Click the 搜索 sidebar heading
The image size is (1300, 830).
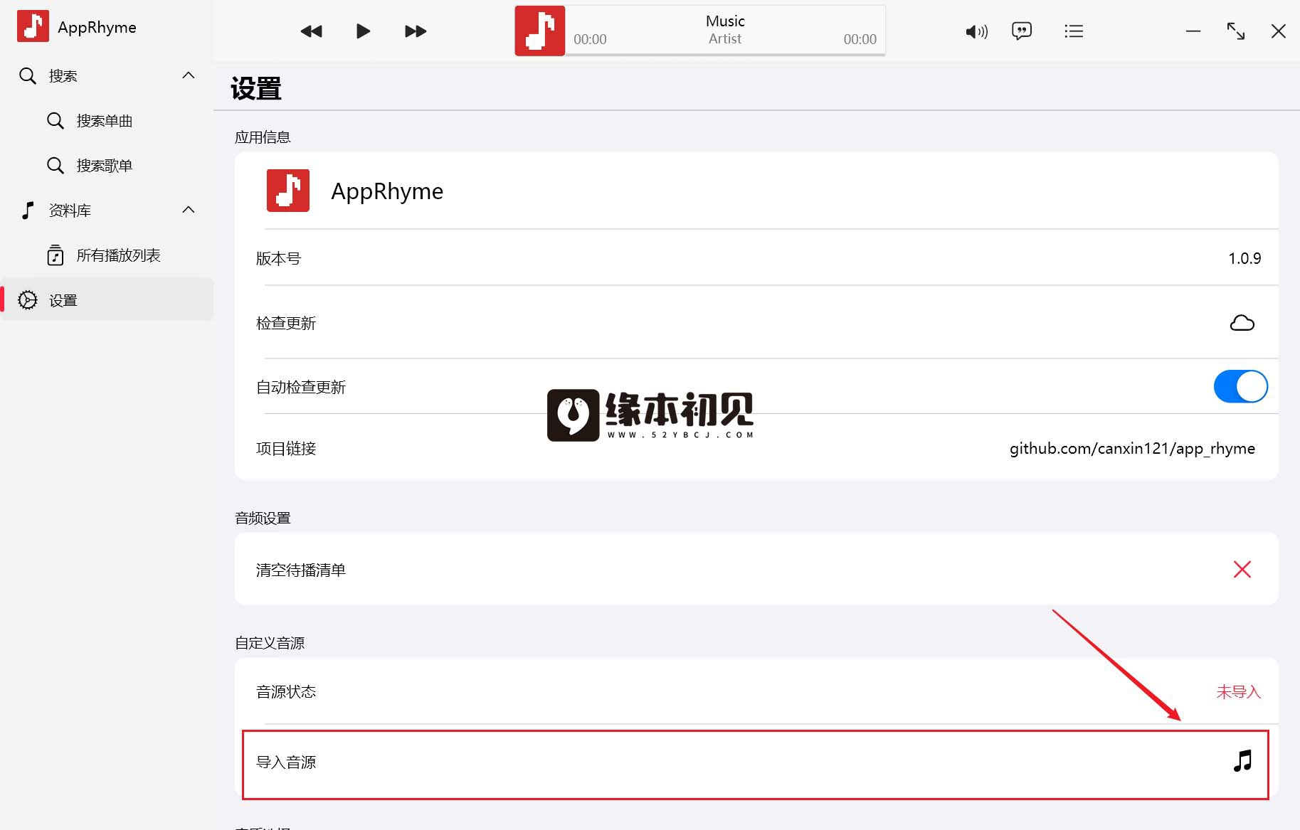(63, 76)
